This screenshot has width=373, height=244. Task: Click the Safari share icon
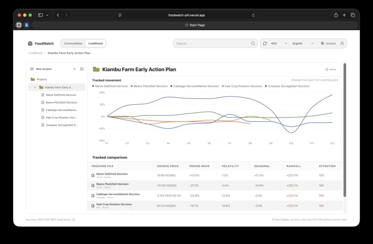pyautogui.click(x=336, y=15)
